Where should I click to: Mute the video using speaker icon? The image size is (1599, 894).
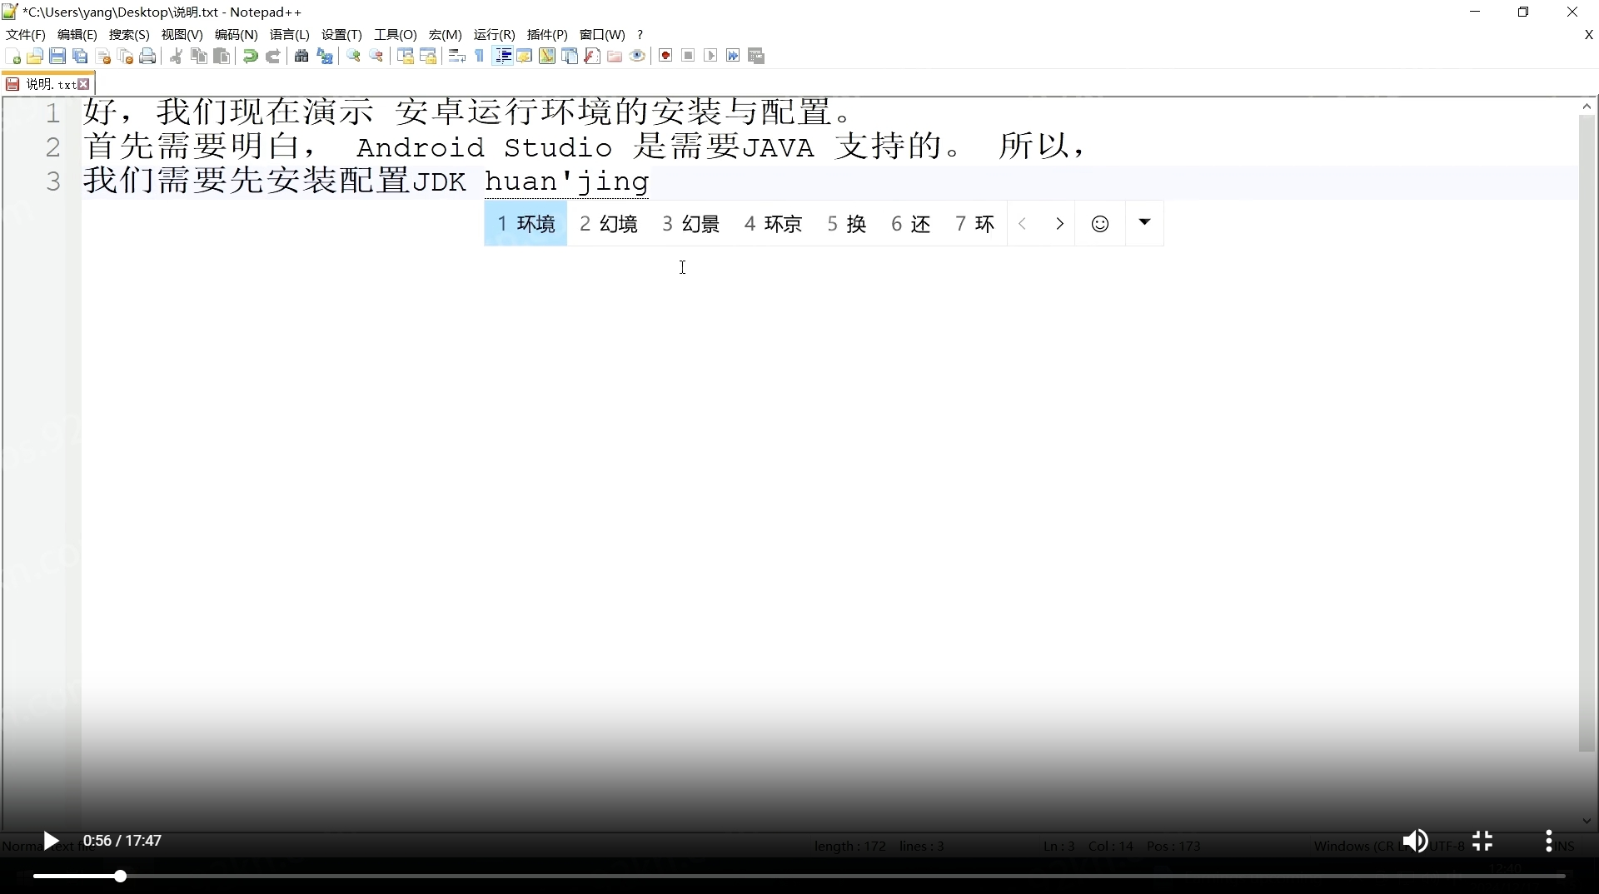(x=1415, y=842)
